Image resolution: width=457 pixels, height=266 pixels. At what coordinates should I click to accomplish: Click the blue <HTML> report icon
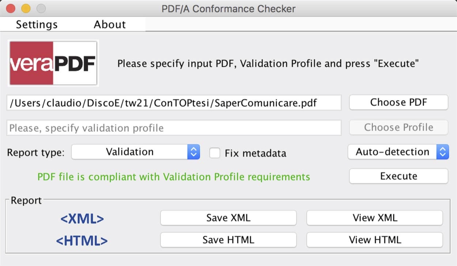pos(82,240)
